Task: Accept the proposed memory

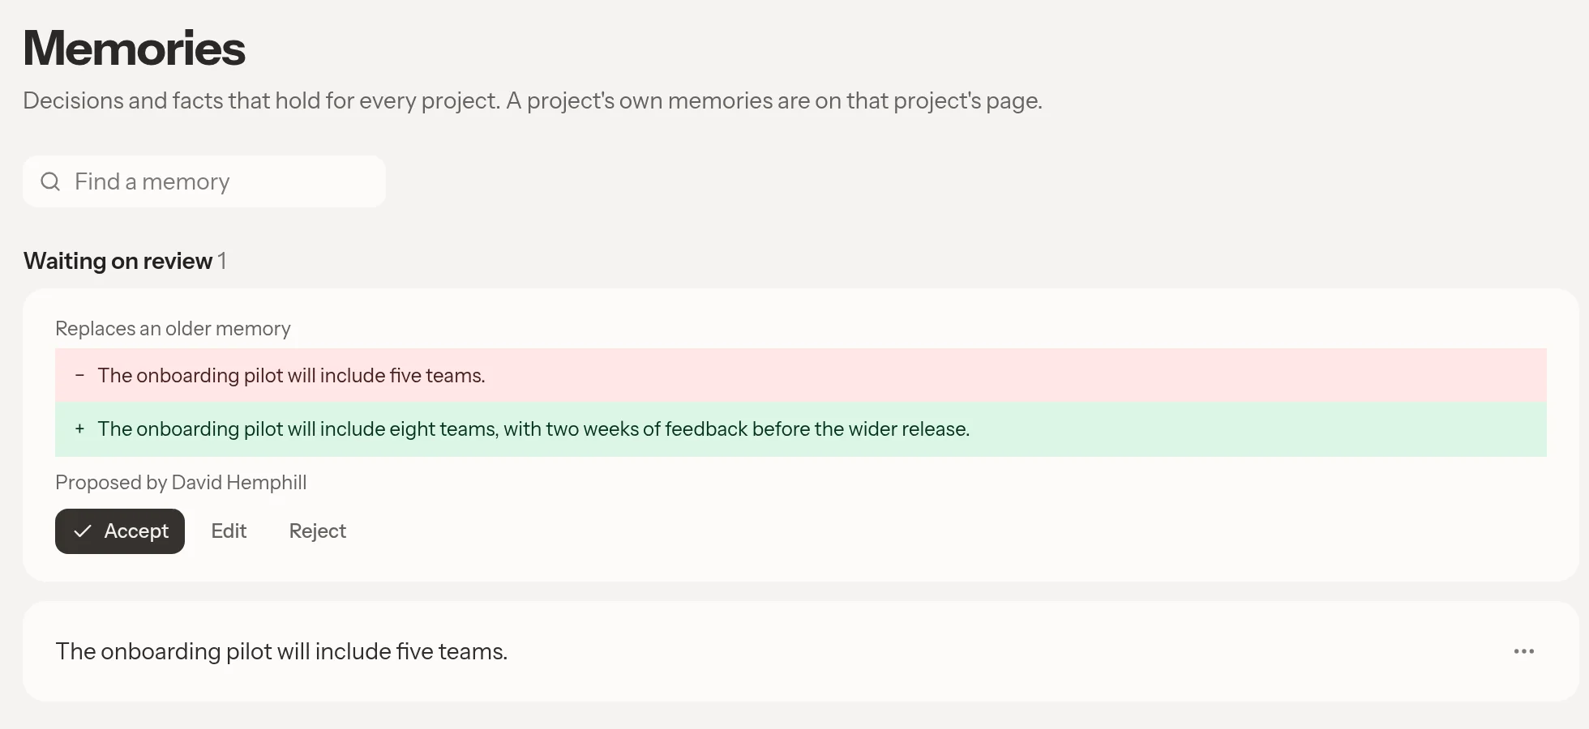Action: tap(120, 531)
